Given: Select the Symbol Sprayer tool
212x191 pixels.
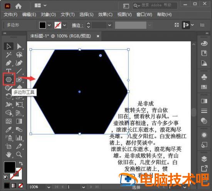Looking at the screenshot, I should pos(9,138).
